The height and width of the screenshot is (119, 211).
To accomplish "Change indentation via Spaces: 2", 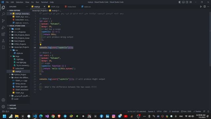I will pyautogui.click(x=151, y=111).
